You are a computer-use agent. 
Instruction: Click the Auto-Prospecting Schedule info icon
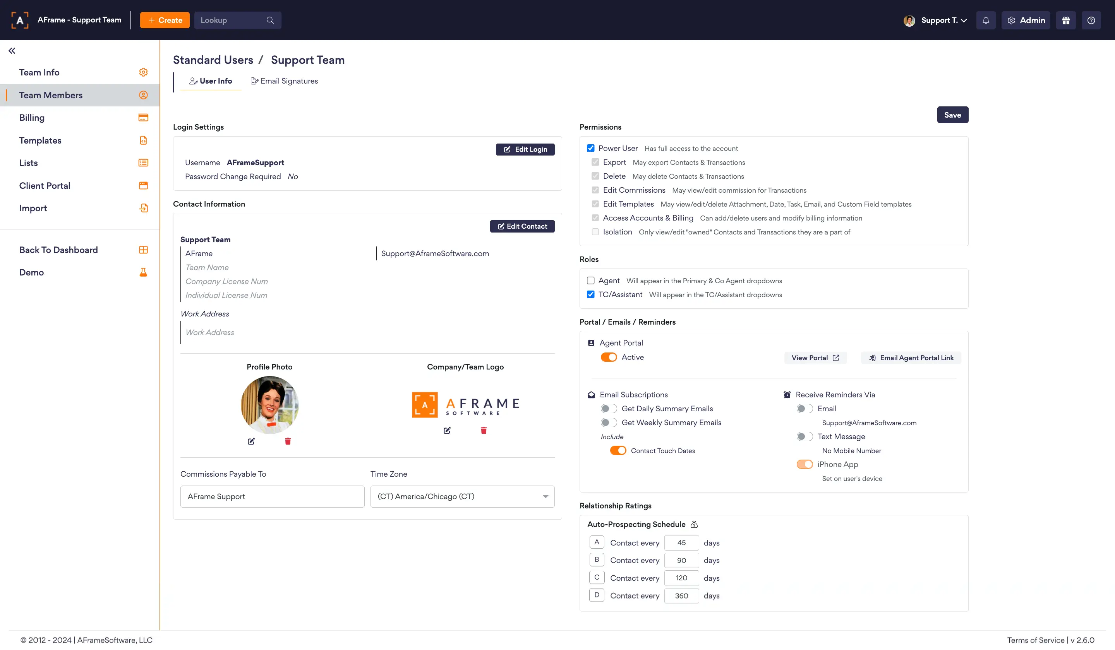point(694,524)
